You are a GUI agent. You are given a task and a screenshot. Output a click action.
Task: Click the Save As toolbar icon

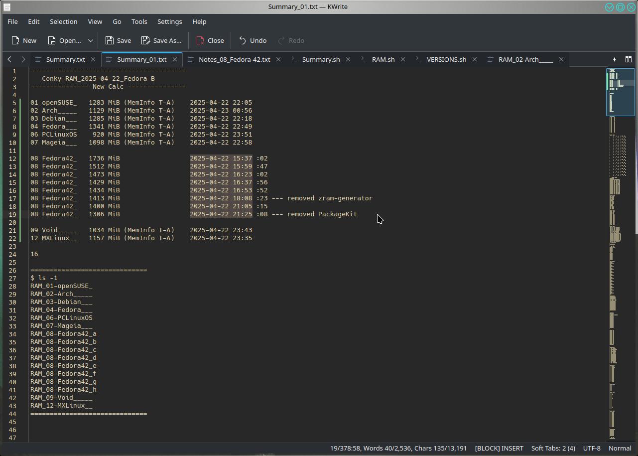click(145, 40)
